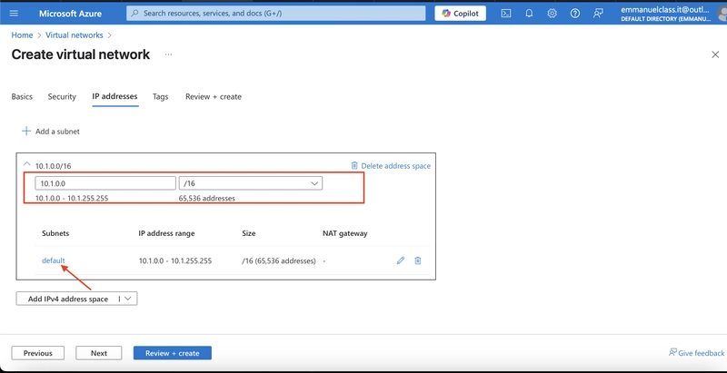This screenshot has width=727, height=373.
Task: Click Add a subnet
Action: [51, 132]
